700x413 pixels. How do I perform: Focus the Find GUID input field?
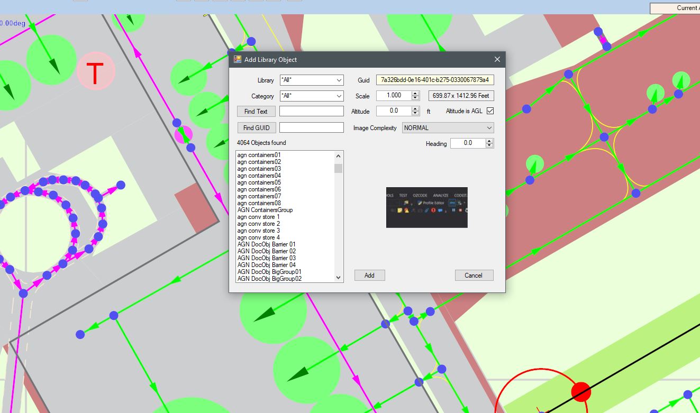pos(312,128)
